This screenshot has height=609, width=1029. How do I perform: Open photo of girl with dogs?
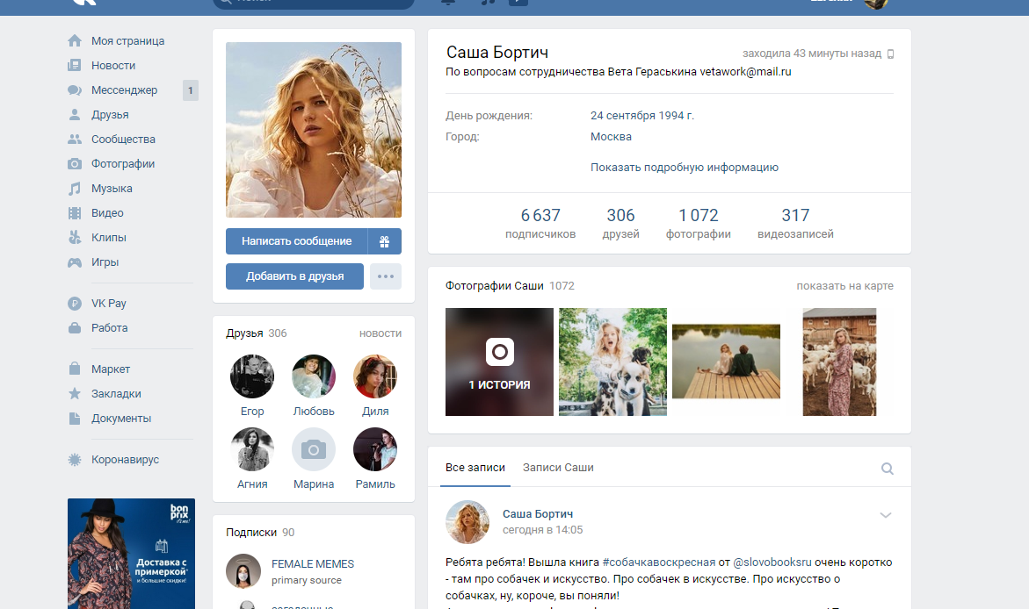tap(613, 362)
